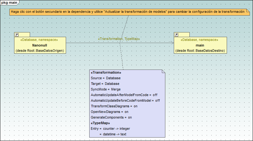Select the "Source = Database" tagged value

pos(106,78)
